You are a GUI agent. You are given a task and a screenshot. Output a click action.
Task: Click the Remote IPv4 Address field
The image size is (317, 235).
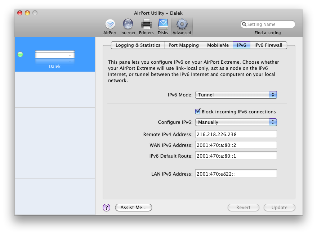click(x=236, y=134)
